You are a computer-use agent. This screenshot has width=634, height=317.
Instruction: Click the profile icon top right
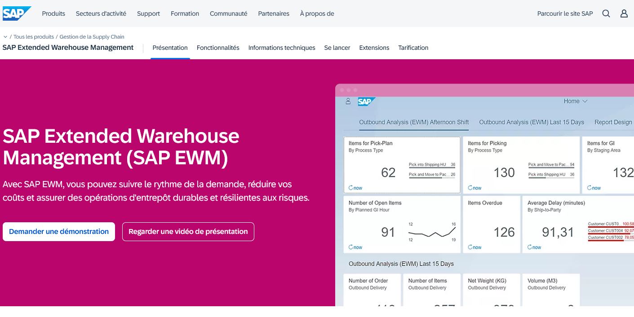pos(624,13)
